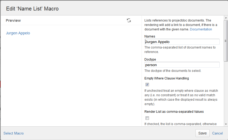Click the Render List as comma-separated Values label

(x=174, y=111)
